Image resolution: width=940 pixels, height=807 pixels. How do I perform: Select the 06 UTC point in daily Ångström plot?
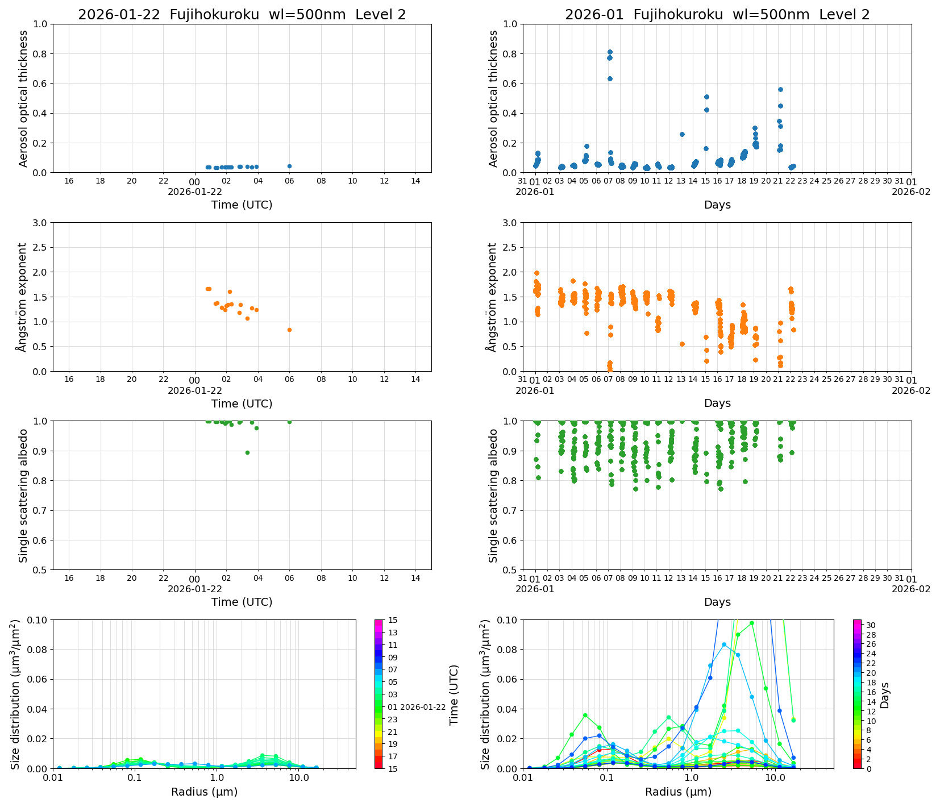point(289,330)
